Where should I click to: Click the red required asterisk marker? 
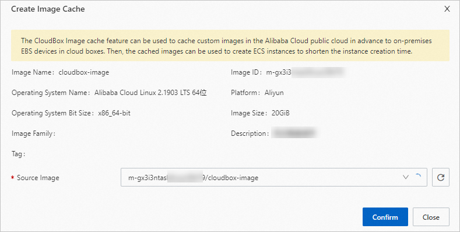[13, 178]
